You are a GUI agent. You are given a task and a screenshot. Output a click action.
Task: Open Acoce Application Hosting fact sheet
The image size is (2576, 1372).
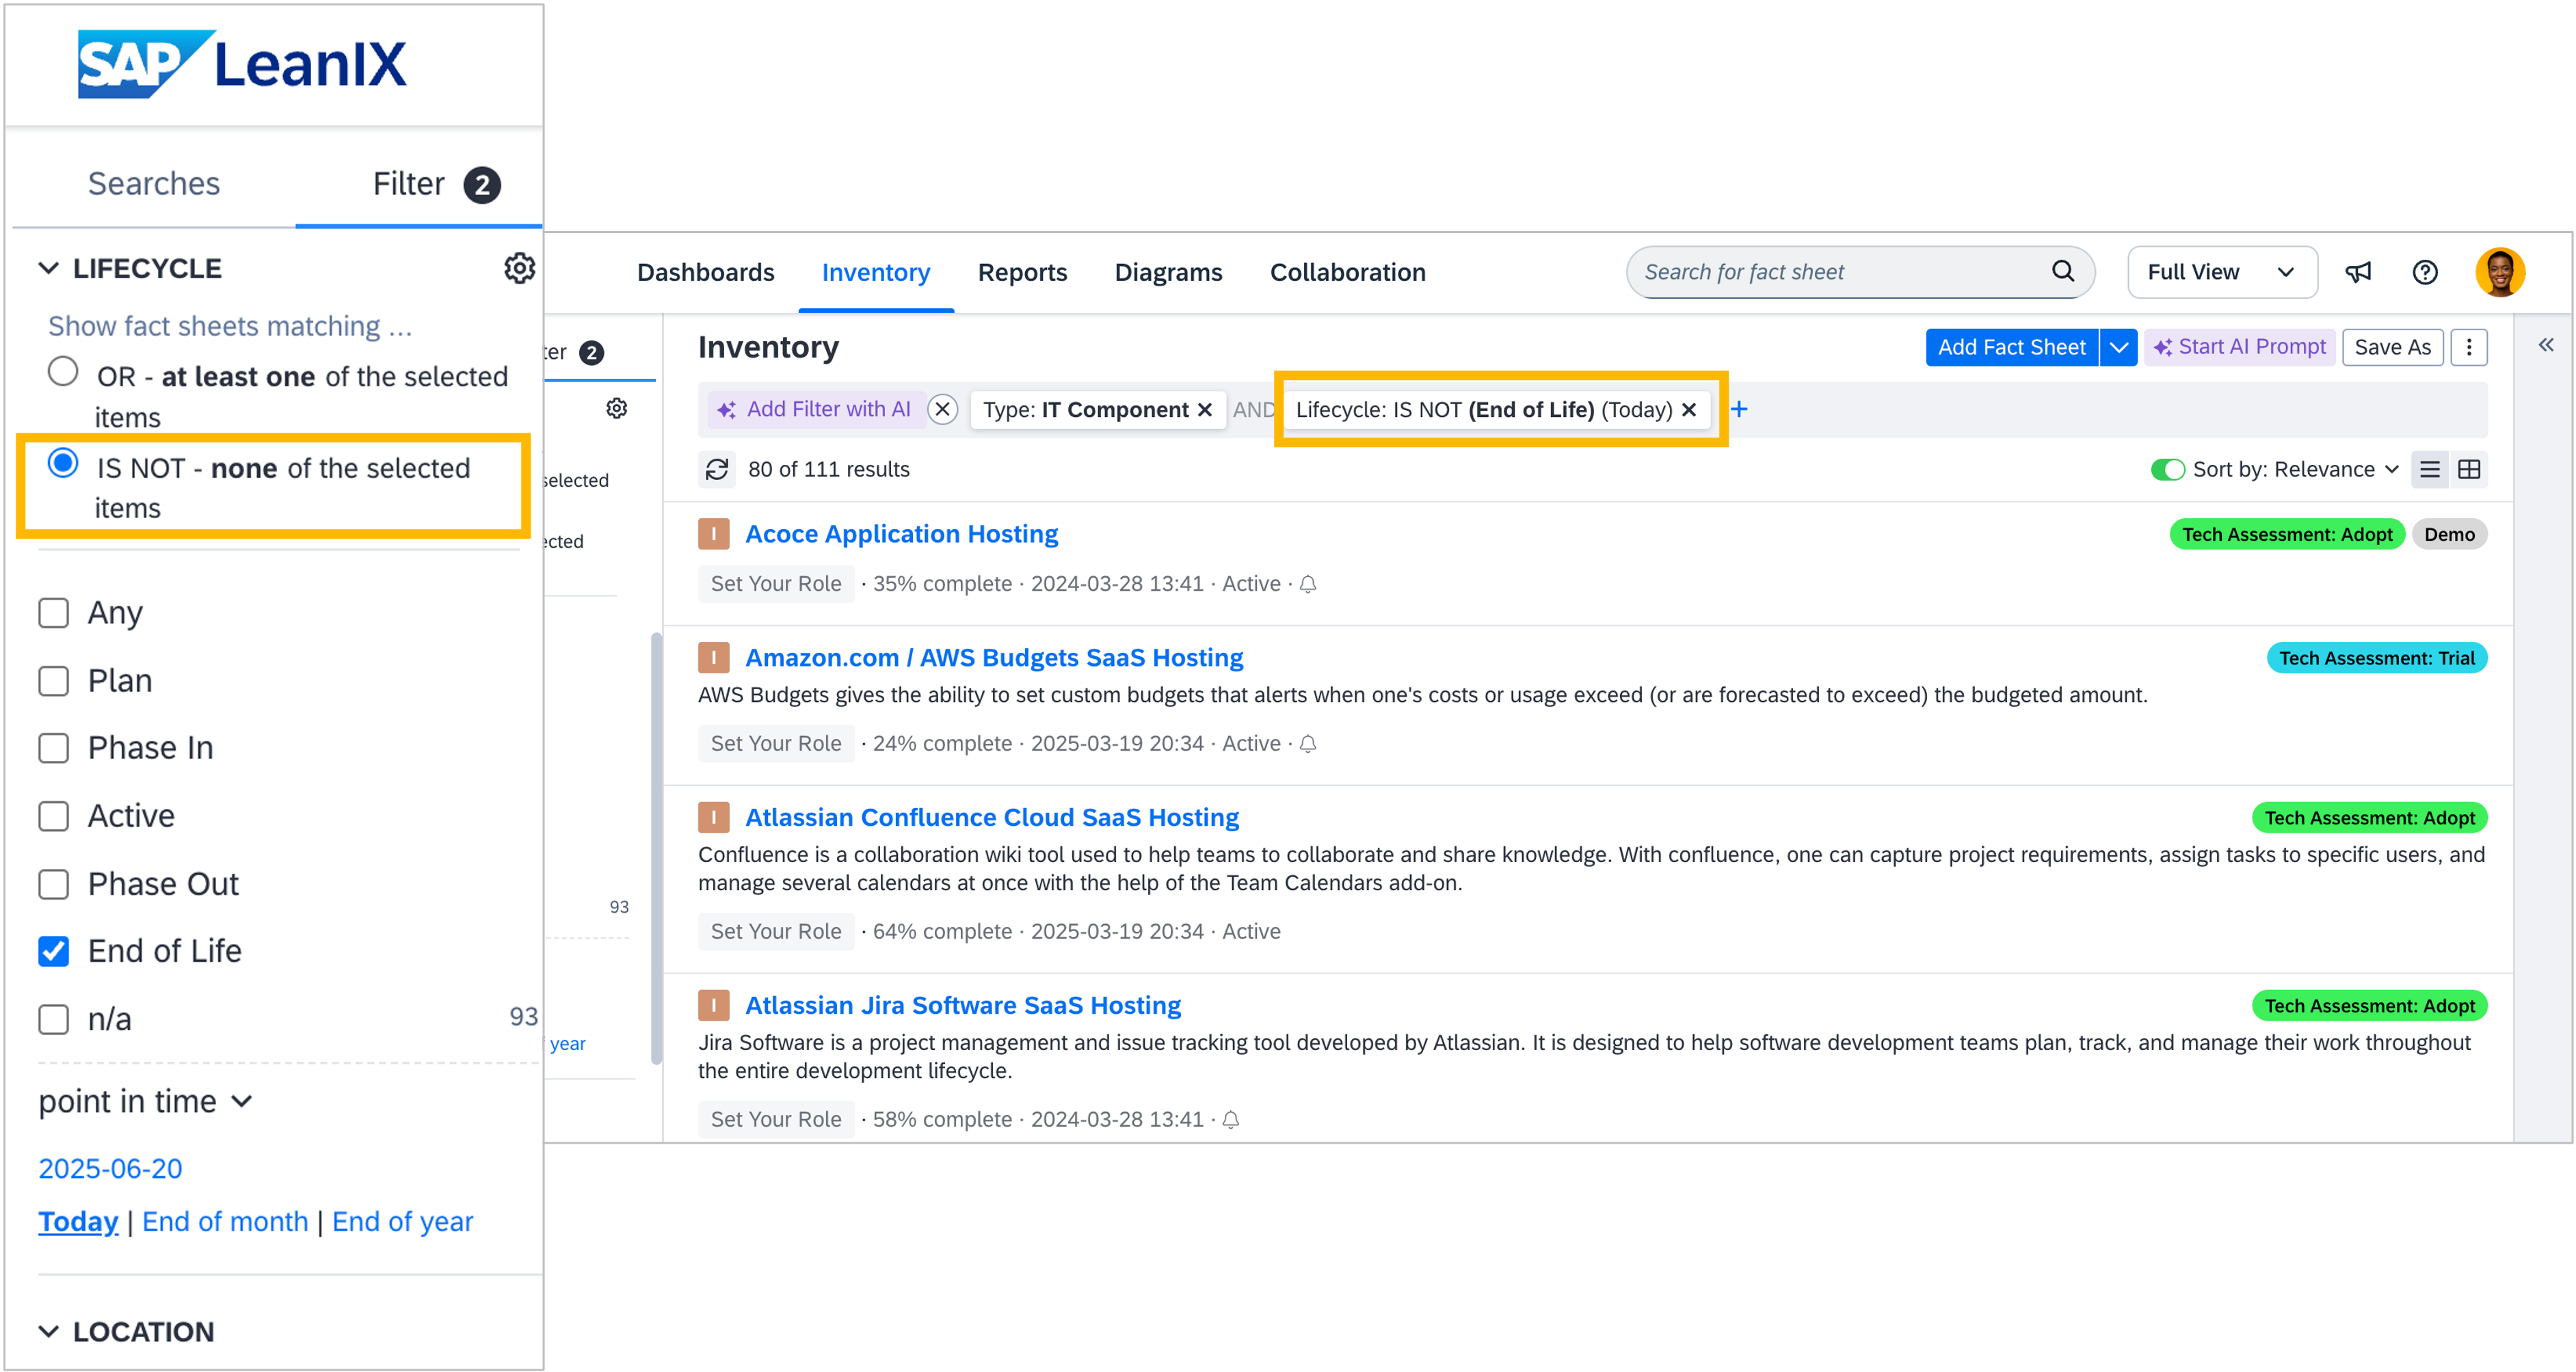[x=901, y=534]
